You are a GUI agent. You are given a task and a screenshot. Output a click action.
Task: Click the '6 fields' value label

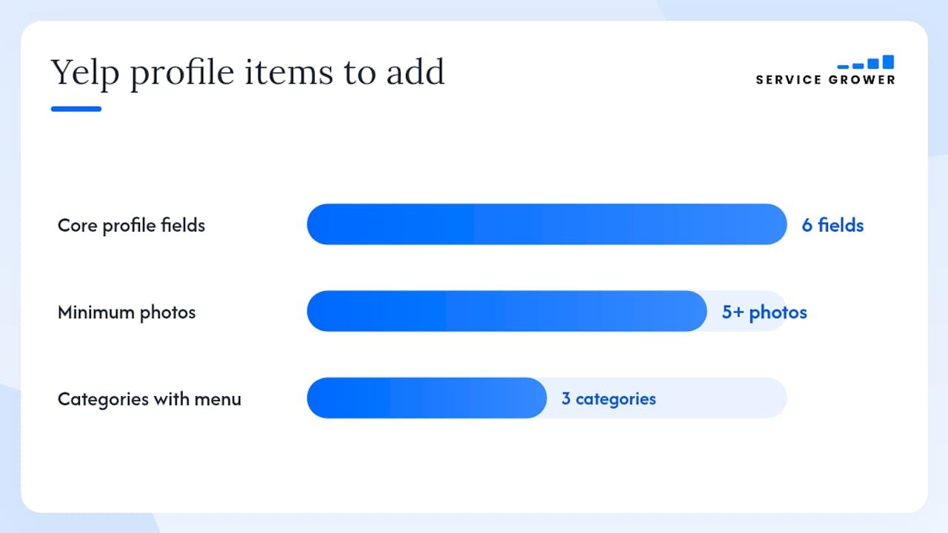coord(832,225)
